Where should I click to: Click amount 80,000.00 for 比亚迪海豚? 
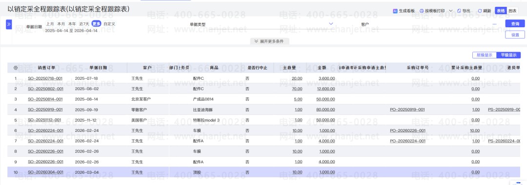tap(325, 110)
